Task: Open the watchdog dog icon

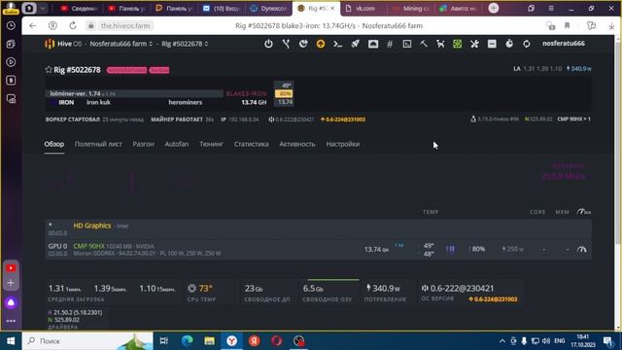Action: [440, 44]
